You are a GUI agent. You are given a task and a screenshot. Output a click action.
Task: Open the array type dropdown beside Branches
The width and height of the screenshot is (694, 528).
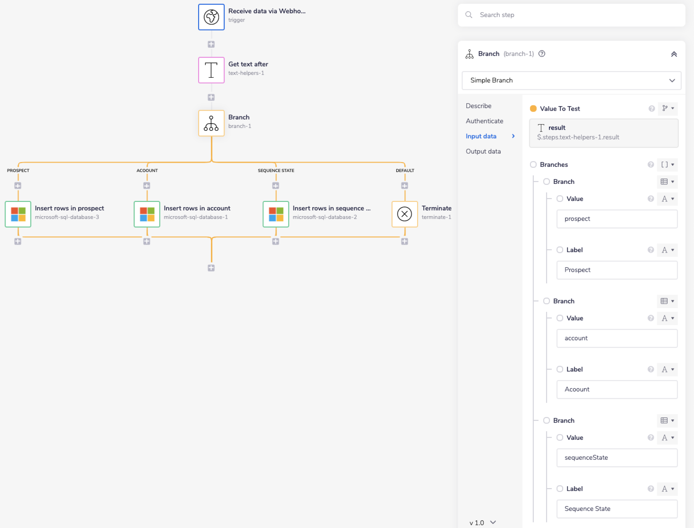click(x=667, y=164)
